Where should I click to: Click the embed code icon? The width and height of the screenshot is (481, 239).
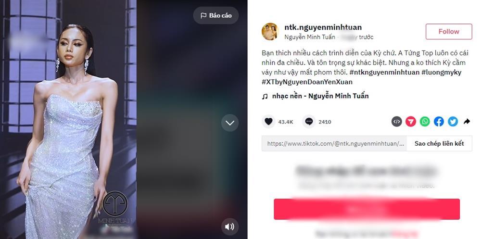pyautogui.click(x=397, y=122)
